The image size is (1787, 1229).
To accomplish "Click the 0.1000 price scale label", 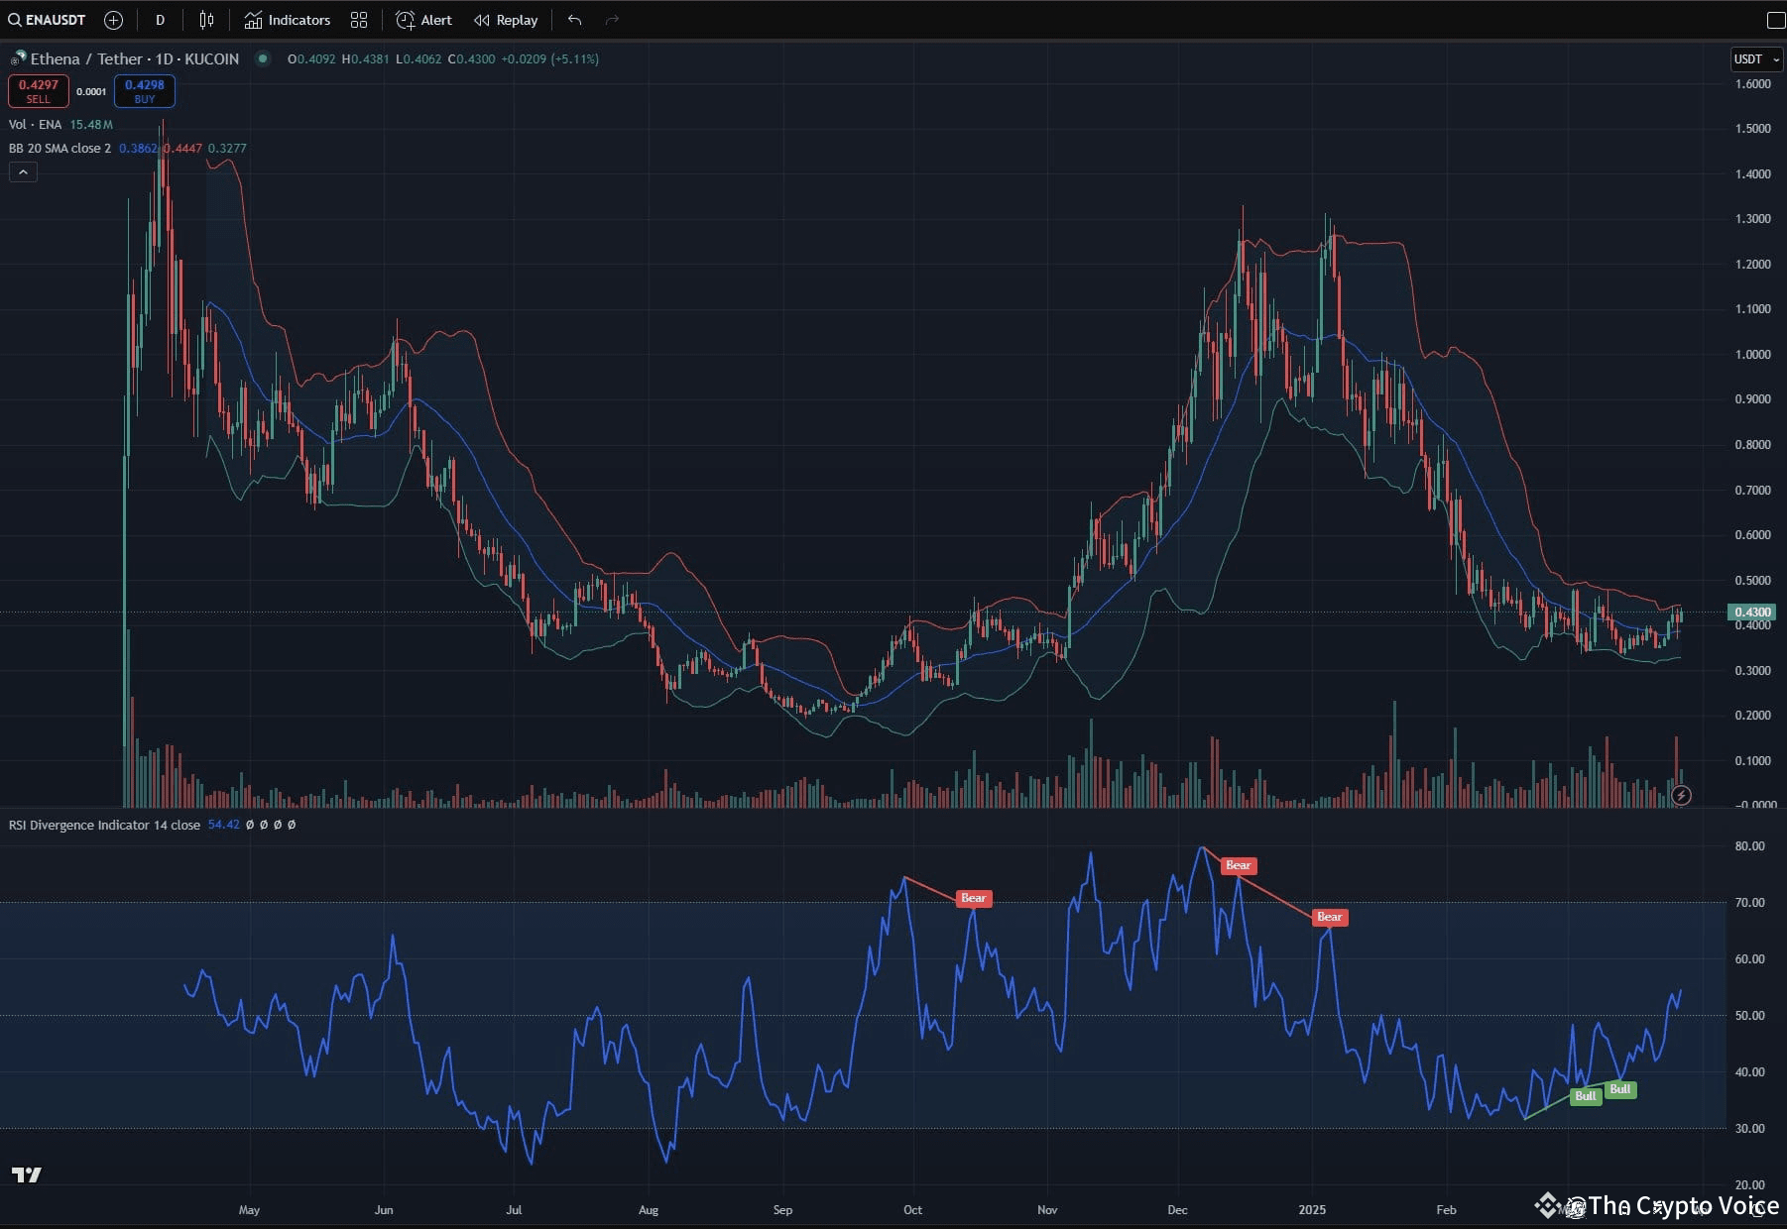I will (1753, 760).
